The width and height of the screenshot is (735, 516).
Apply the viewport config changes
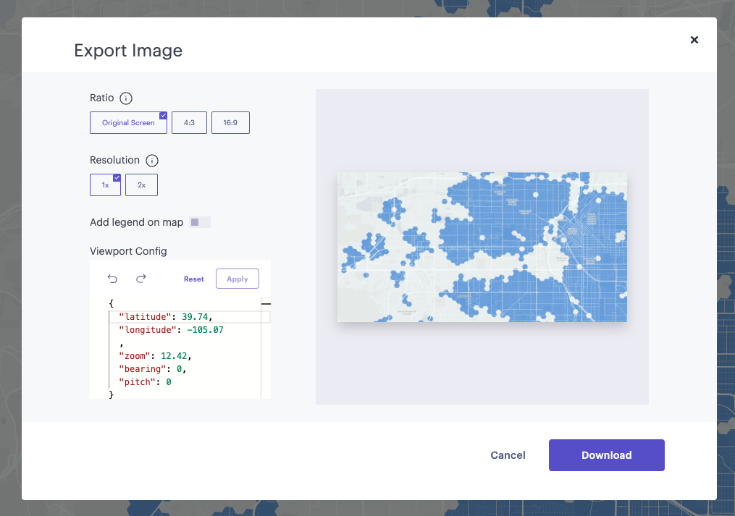pyautogui.click(x=238, y=279)
